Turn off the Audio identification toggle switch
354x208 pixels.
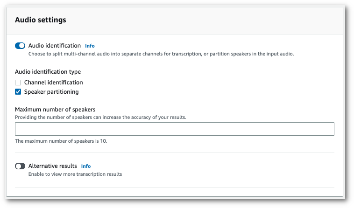pos(20,46)
